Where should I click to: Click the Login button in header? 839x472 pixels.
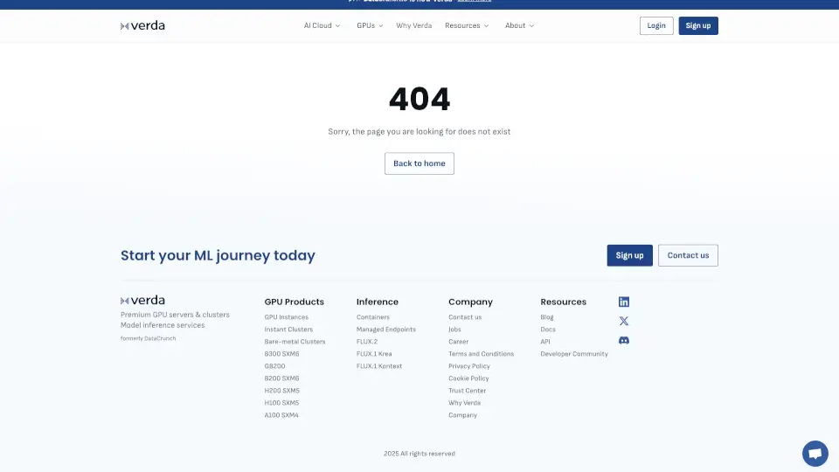click(656, 25)
